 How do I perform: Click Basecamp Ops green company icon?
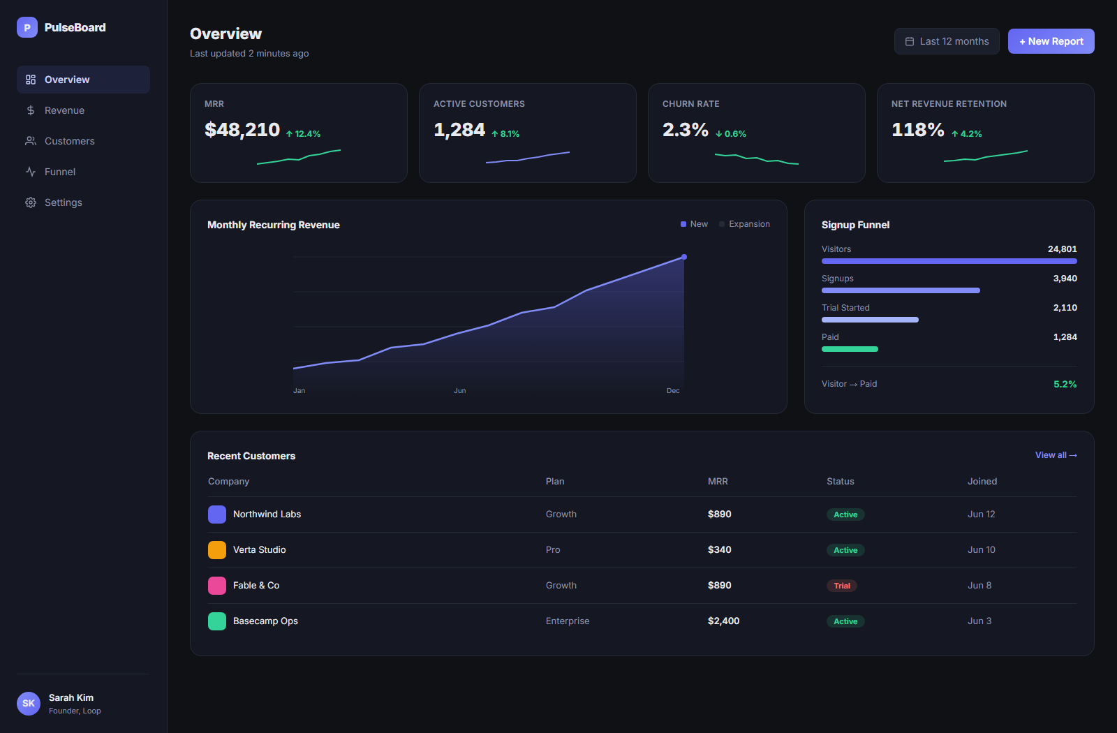click(x=217, y=621)
